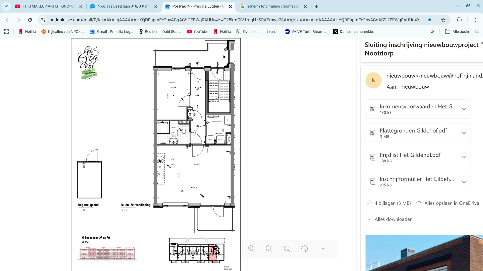483x271 pixels.
Task: Open the YouTube bookmark
Action: [x=197, y=32]
